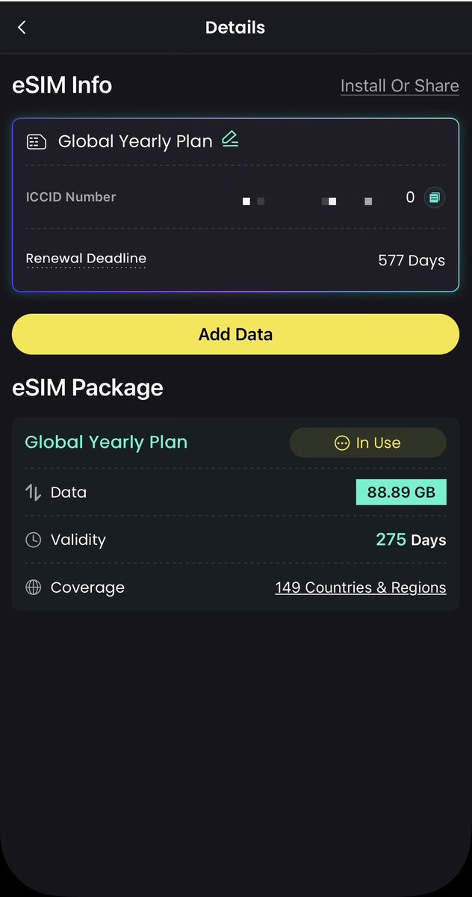Tap the Renewal Deadline dotted label
The width and height of the screenshot is (472, 897).
[86, 259]
